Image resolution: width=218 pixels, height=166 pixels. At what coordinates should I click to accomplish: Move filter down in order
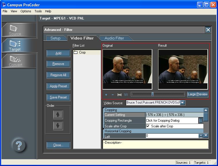click(x=58, y=126)
